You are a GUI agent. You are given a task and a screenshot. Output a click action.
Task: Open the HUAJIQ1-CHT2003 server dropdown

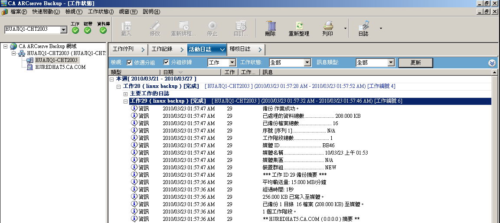pos(64,30)
